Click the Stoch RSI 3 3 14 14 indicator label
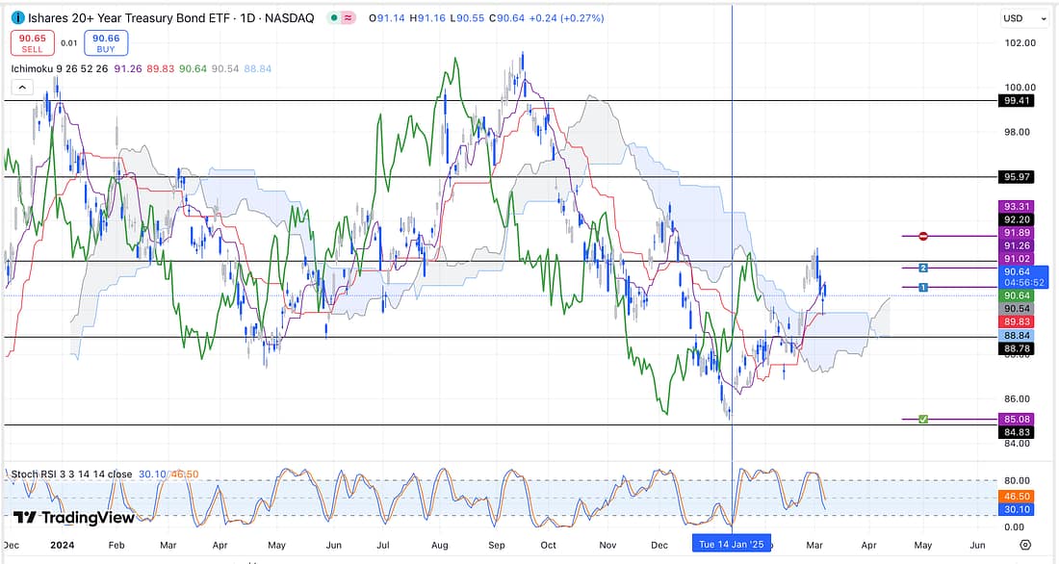The width and height of the screenshot is (1059, 564). click(69, 474)
